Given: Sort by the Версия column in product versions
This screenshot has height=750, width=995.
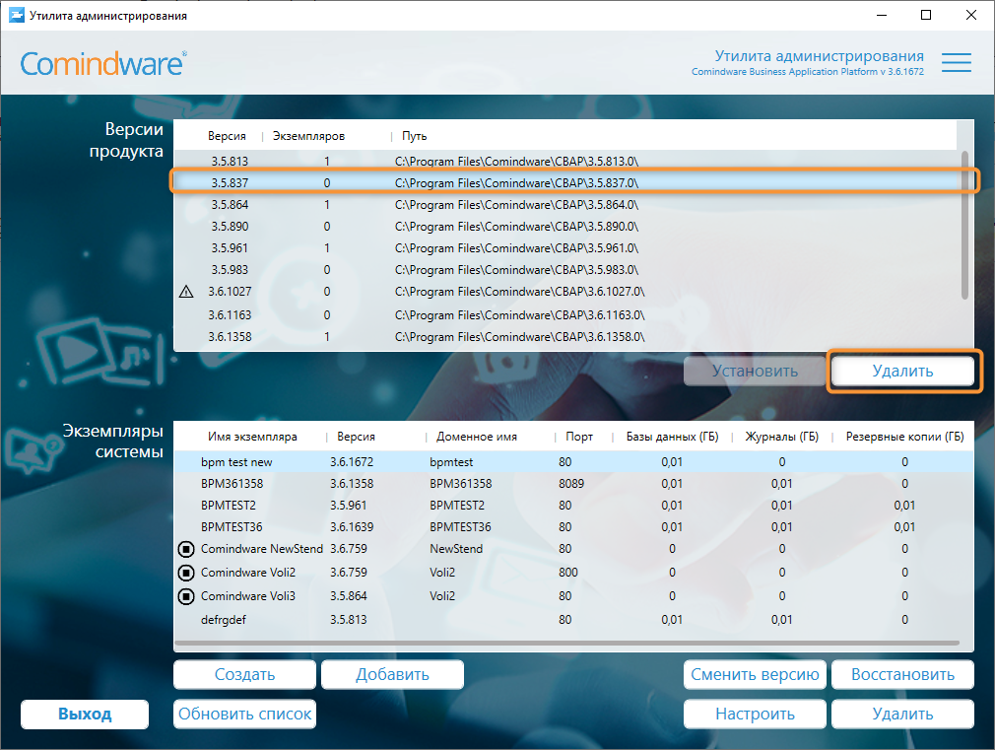Looking at the screenshot, I should [x=227, y=136].
